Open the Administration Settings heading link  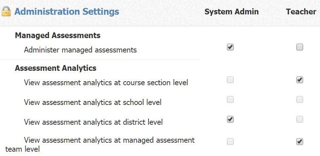pos(67,12)
